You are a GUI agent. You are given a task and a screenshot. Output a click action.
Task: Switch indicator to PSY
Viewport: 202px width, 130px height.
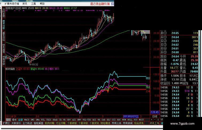[x=135, y=120]
